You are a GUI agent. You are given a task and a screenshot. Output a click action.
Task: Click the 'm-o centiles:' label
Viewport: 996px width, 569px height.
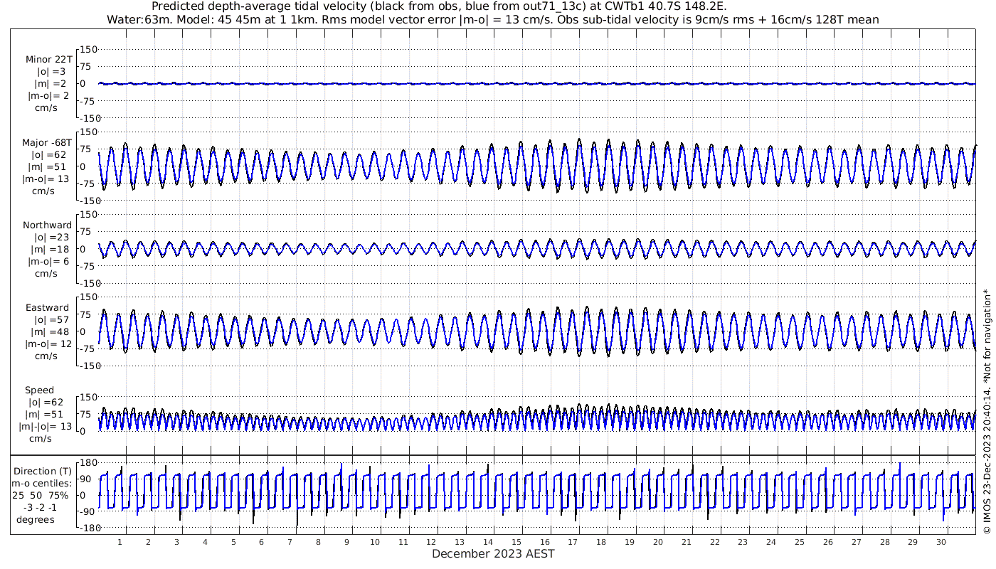[x=41, y=483]
